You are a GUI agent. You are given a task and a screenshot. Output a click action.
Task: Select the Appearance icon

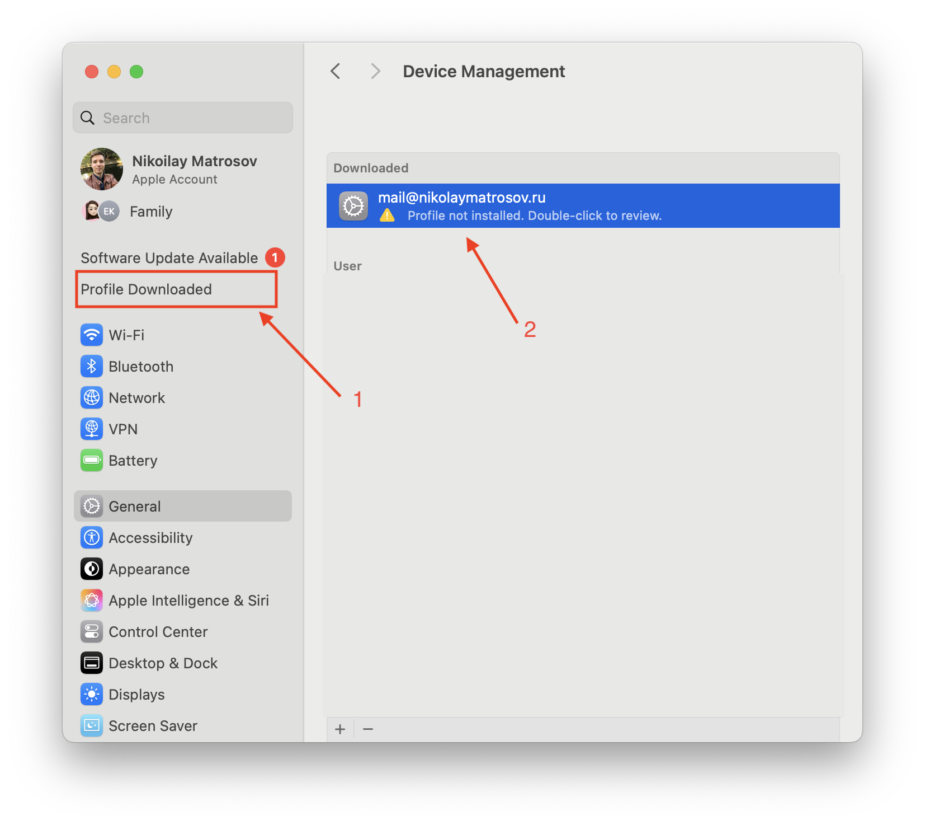(x=92, y=569)
